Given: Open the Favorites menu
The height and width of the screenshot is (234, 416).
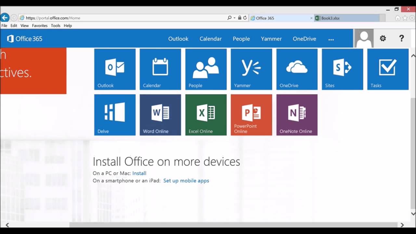Looking at the screenshot, I should (40, 26).
